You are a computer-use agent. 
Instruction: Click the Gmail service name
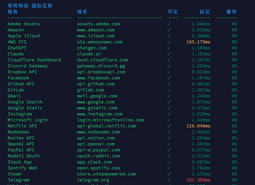pos(14,96)
